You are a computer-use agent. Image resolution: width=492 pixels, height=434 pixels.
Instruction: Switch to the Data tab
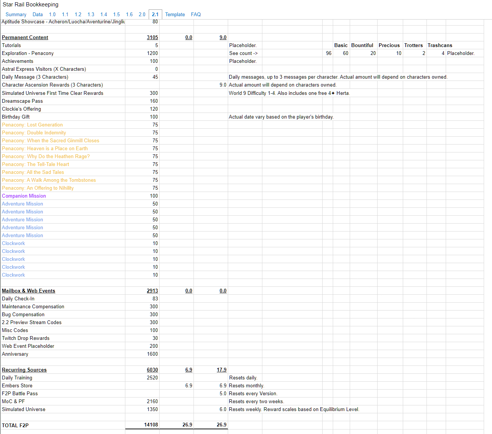38,14
